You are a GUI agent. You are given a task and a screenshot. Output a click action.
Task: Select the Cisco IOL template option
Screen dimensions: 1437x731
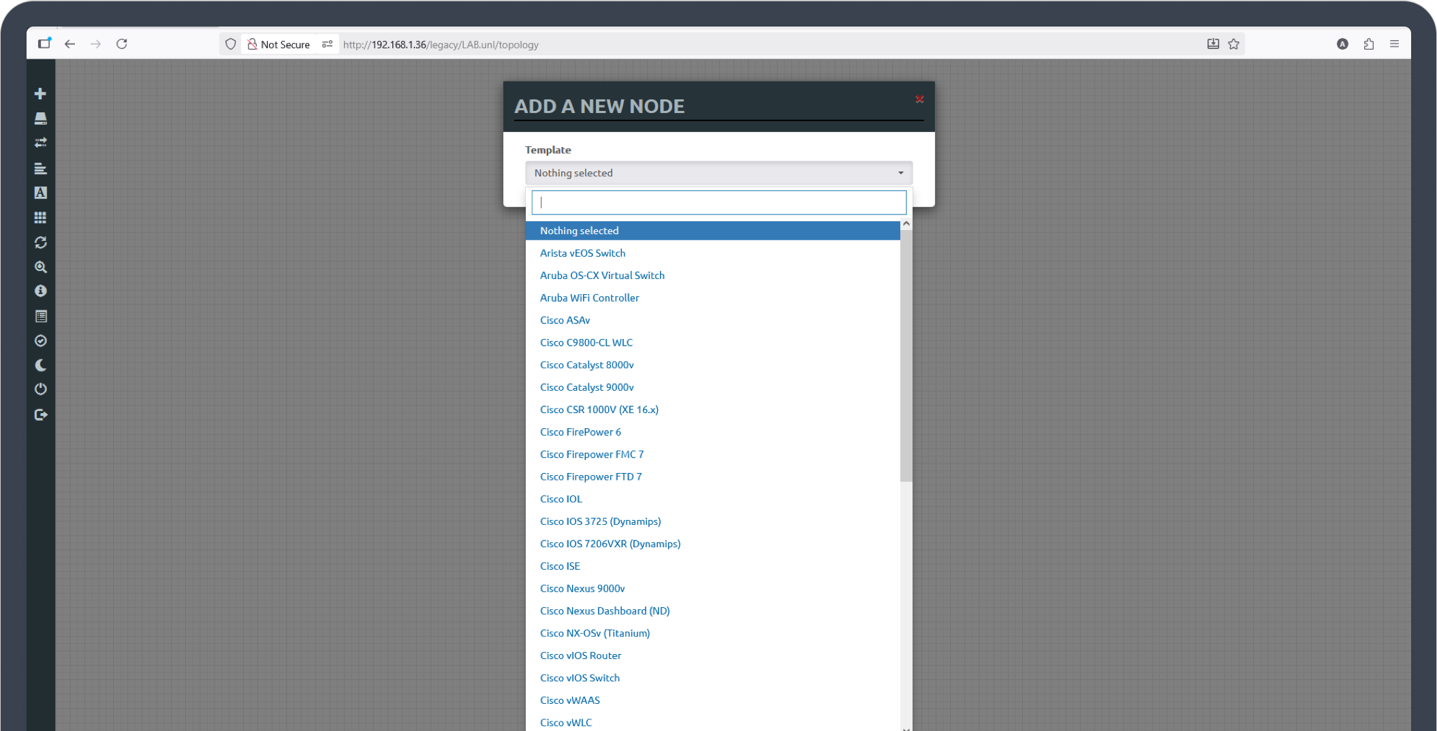[x=560, y=499]
